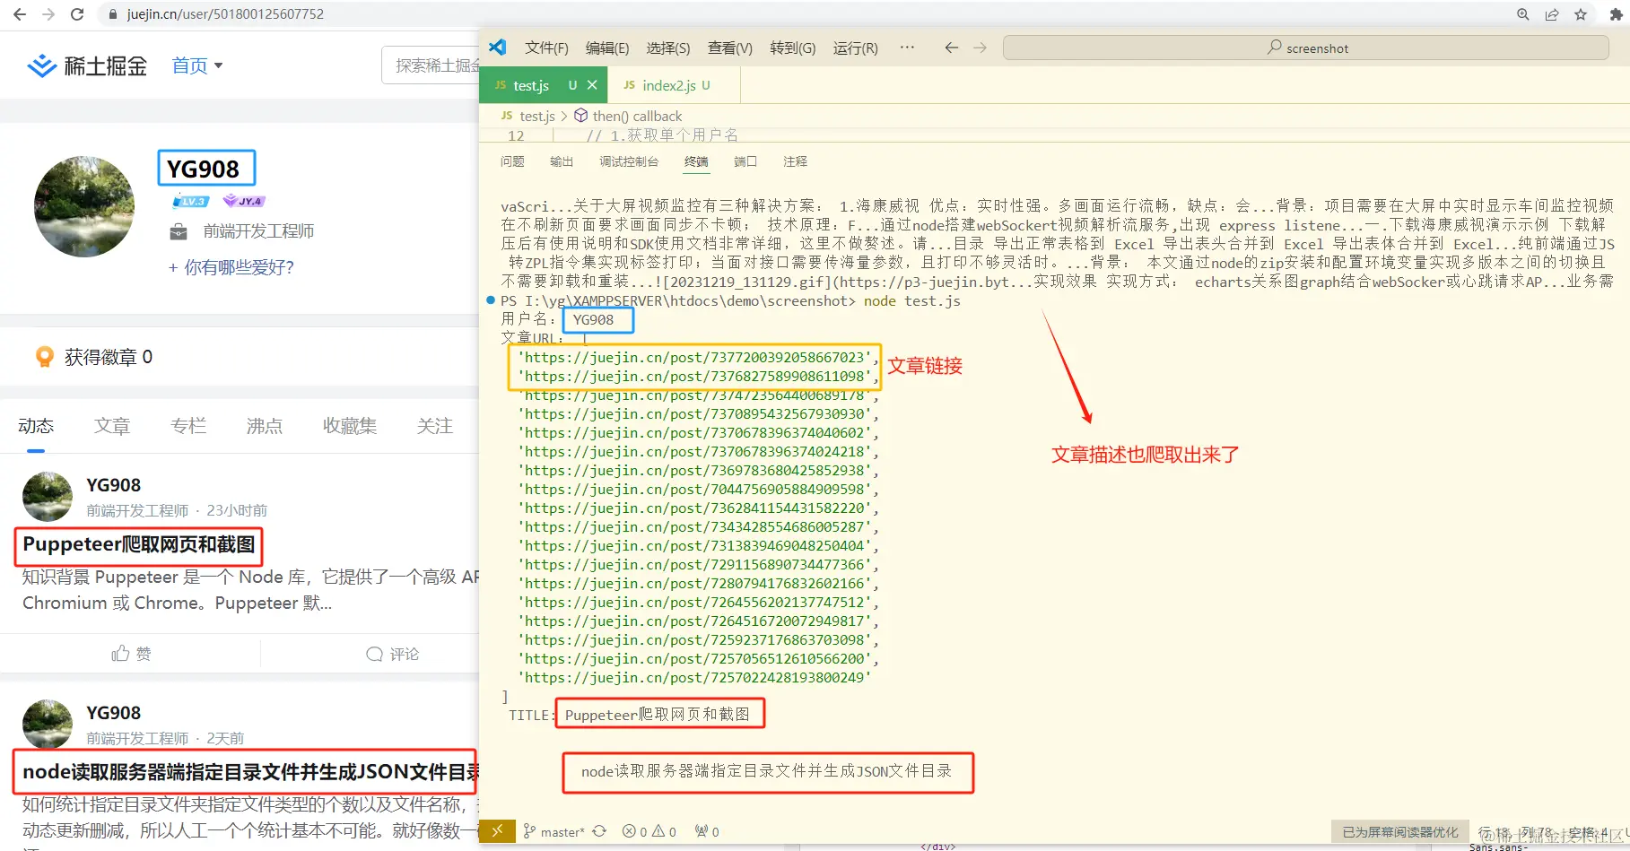
Task: Open the VS Code remote window indicator
Action: 497,831
